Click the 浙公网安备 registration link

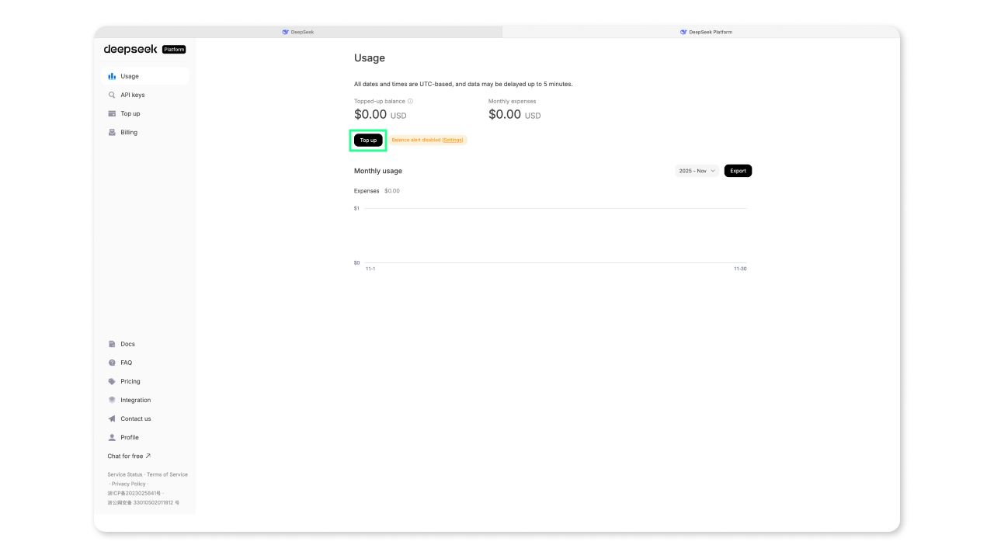click(x=143, y=502)
